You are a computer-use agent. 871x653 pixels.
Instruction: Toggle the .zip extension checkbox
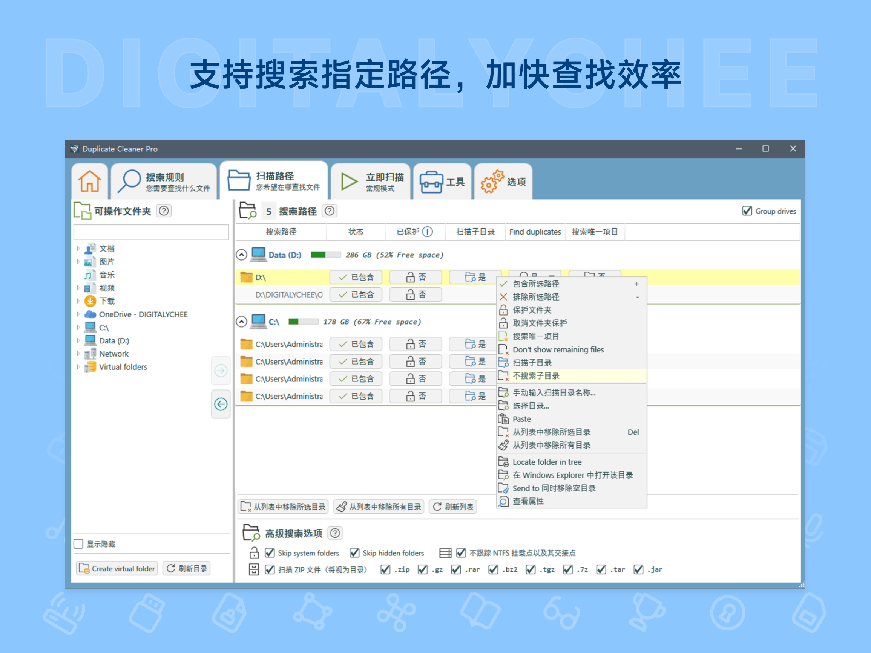385,569
